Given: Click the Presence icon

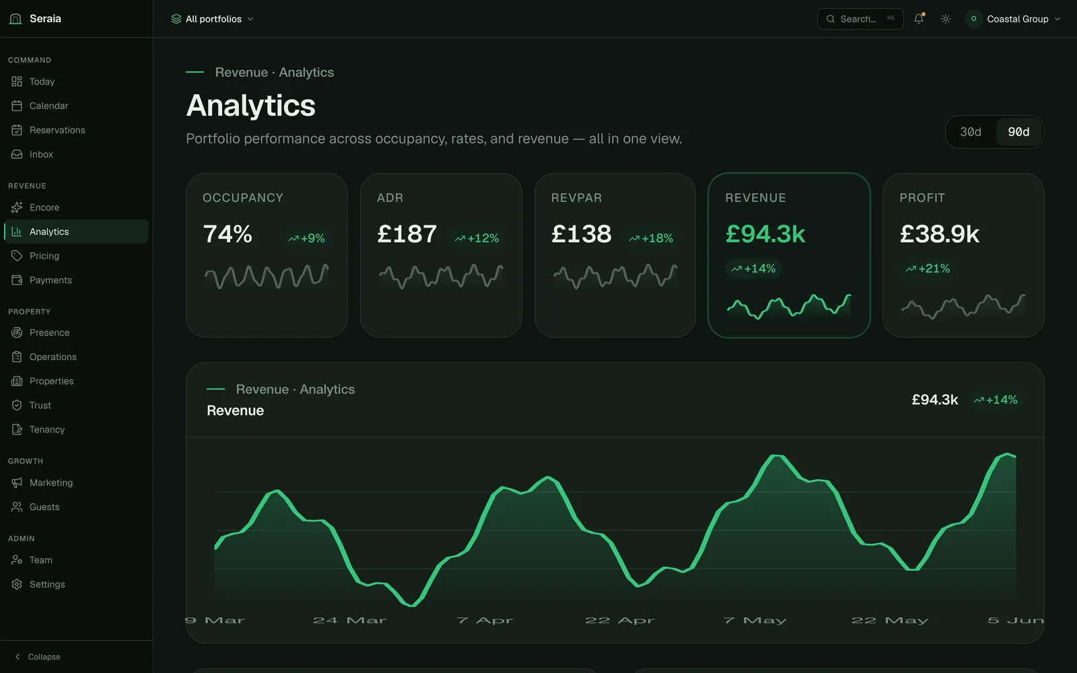Looking at the screenshot, I should 17,332.
